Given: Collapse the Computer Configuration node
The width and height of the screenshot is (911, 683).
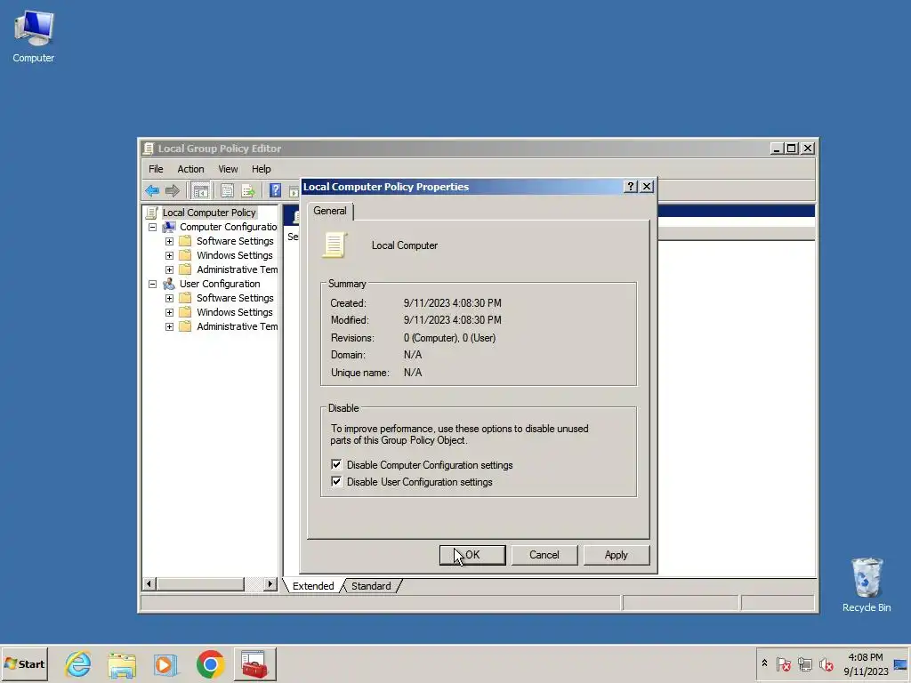Looking at the screenshot, I should click(152, 227).
